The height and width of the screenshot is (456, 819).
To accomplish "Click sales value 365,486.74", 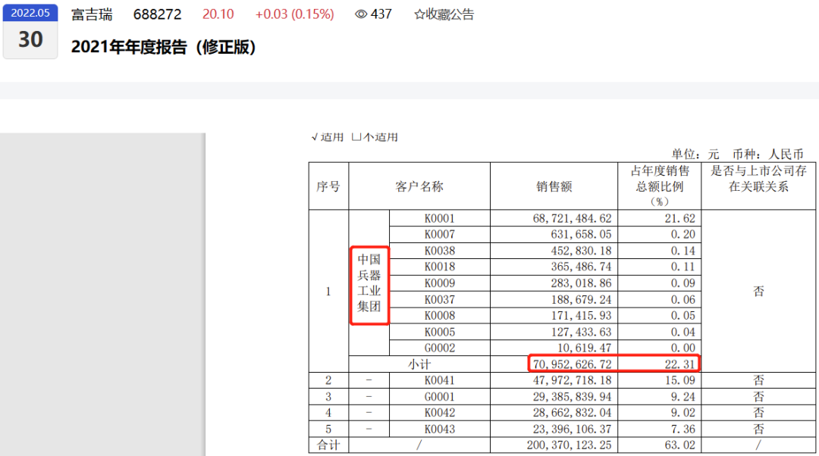I will [581, 267].
